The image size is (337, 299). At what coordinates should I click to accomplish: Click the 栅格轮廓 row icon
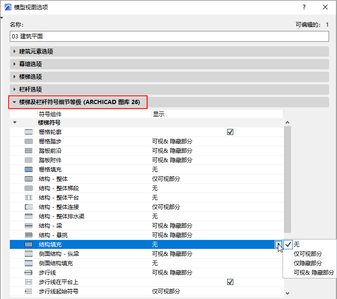(29, 132)
